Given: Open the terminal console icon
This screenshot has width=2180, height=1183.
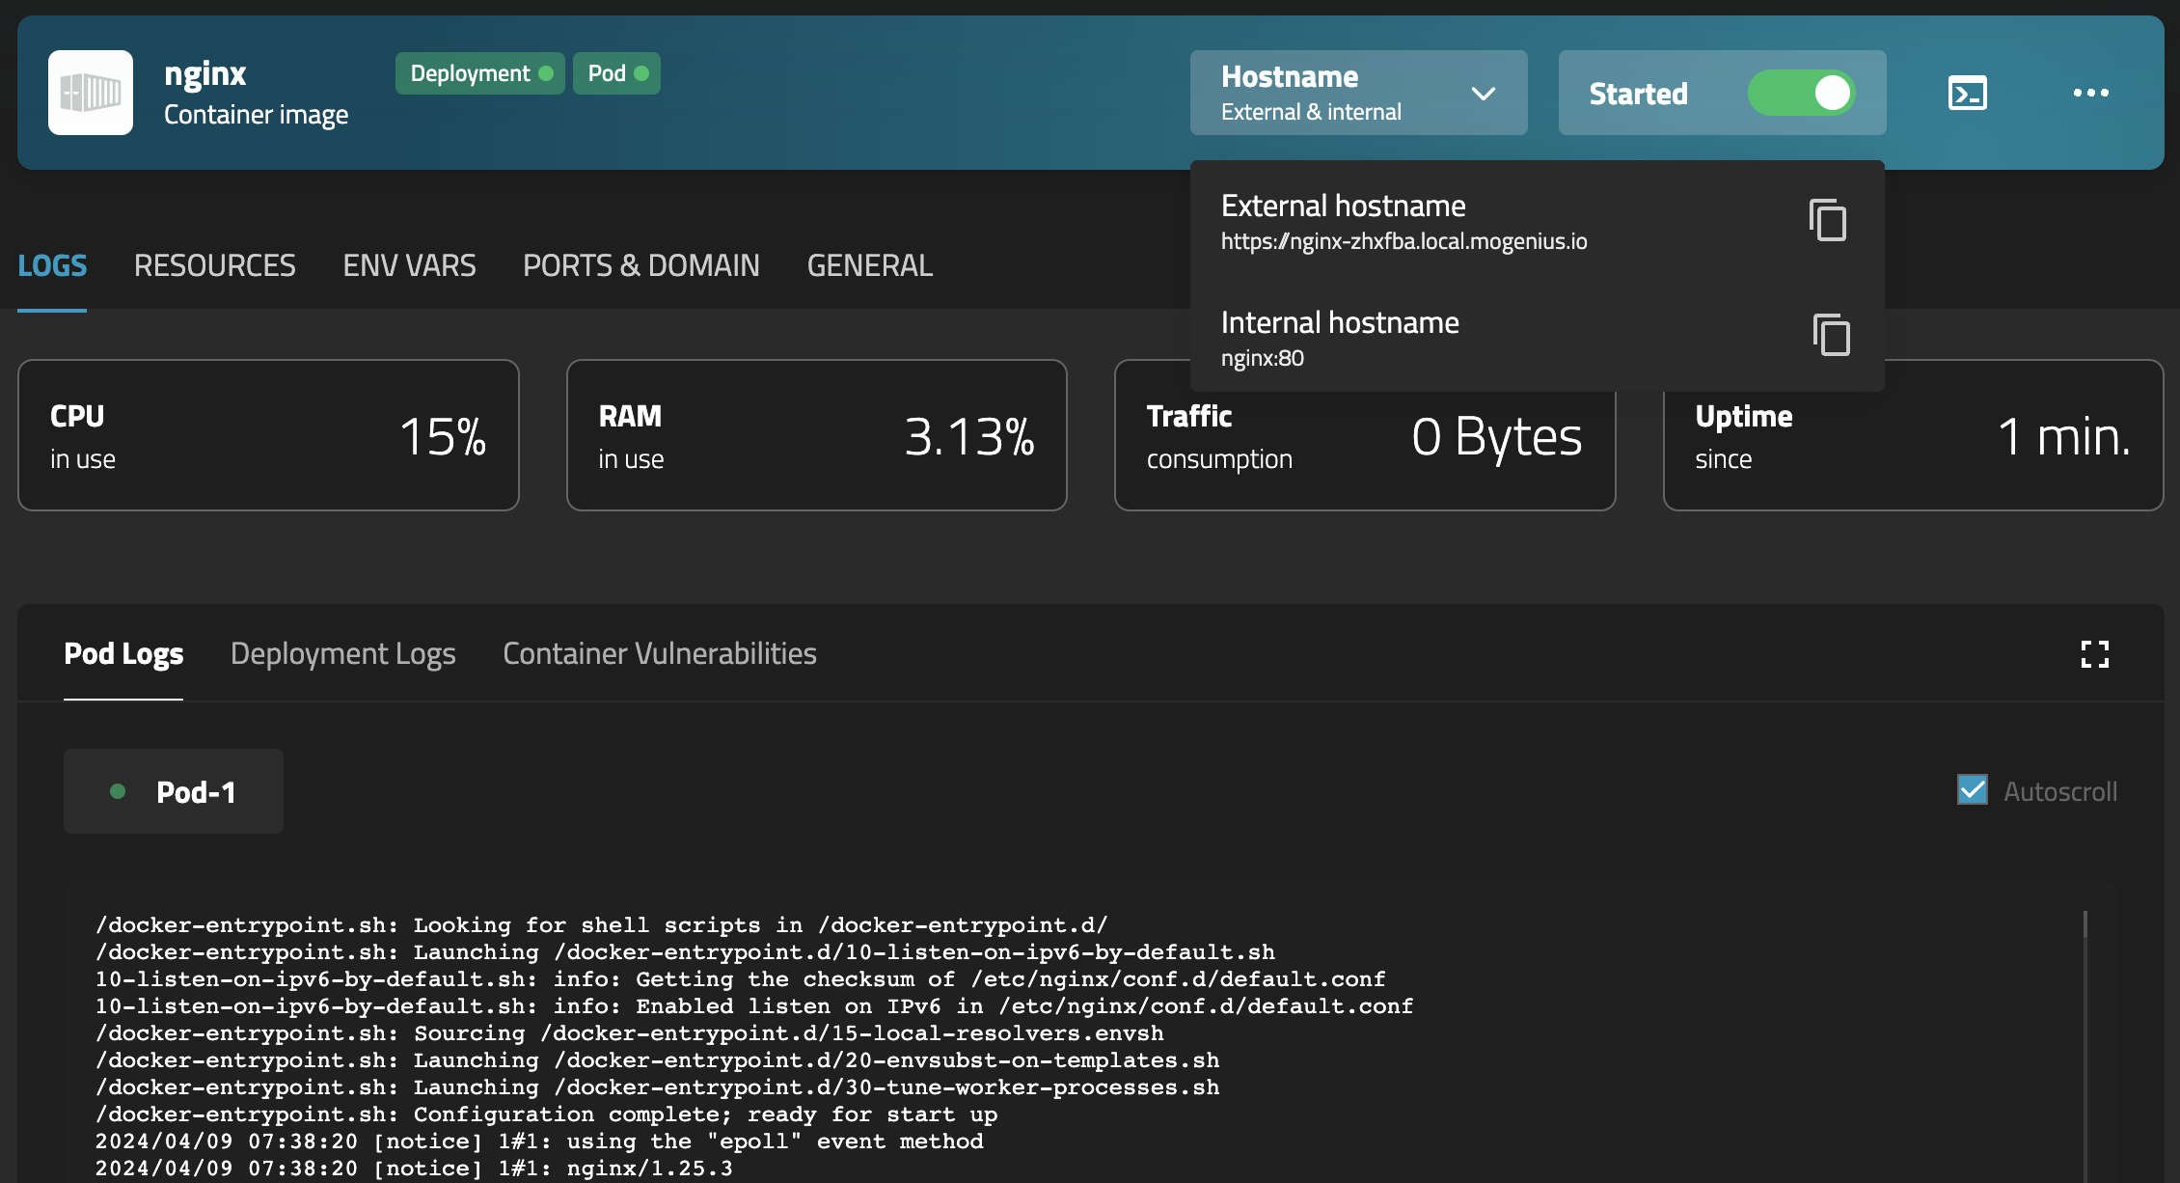Looking at the screenshot, I should [x=1967, y=94].
